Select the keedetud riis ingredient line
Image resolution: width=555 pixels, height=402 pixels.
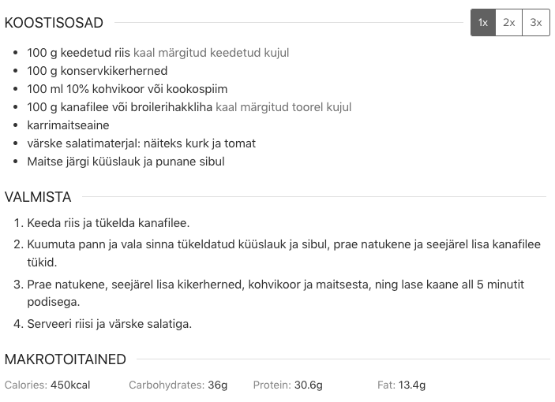[x=158, y=53]
